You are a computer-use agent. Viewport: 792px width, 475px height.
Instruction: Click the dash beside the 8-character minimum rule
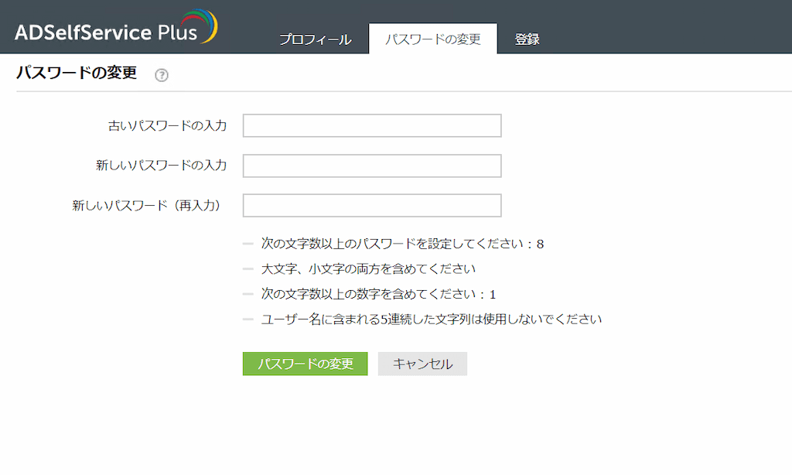248,244
